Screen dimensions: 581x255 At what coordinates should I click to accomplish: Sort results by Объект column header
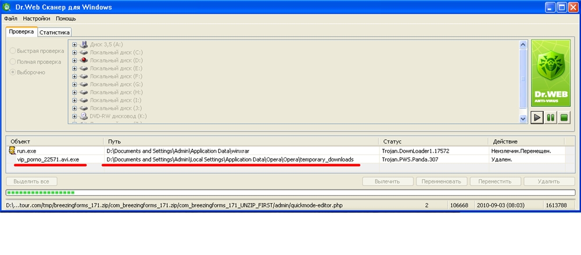[x=55, y=142]
